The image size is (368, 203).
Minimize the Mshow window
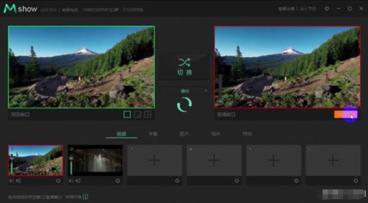click(x=338, y=9)
